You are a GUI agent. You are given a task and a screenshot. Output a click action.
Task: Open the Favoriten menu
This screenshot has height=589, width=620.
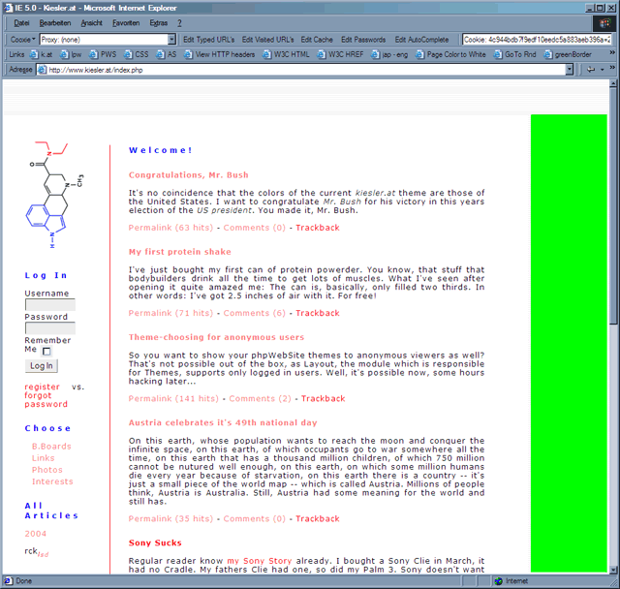coord(126,21)
